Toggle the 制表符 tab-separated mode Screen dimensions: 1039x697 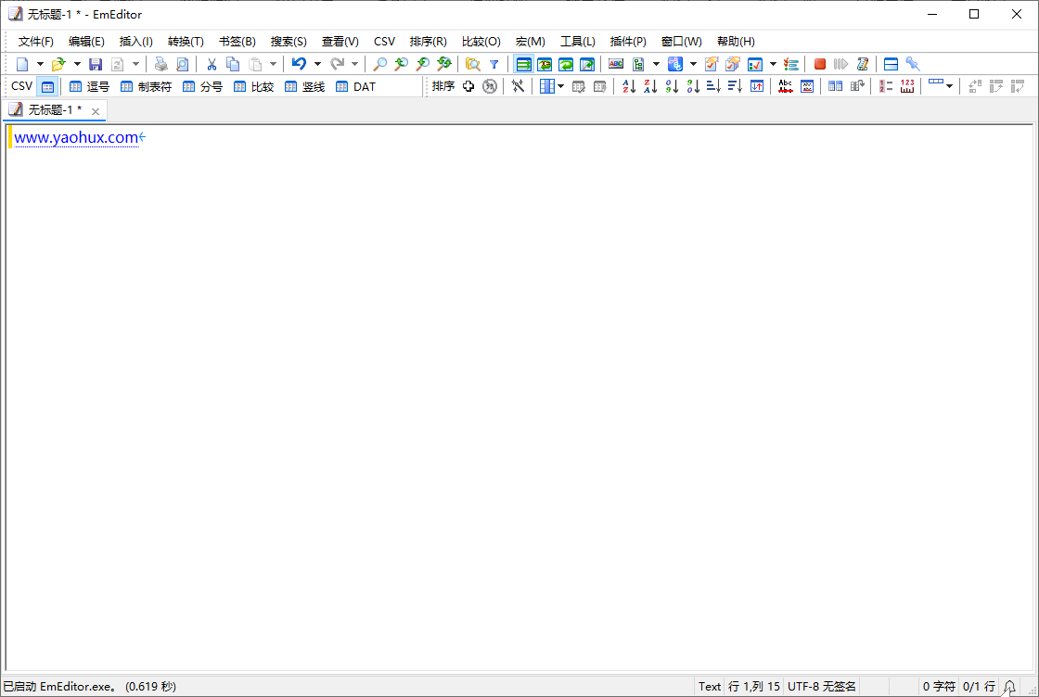(146, 86)
